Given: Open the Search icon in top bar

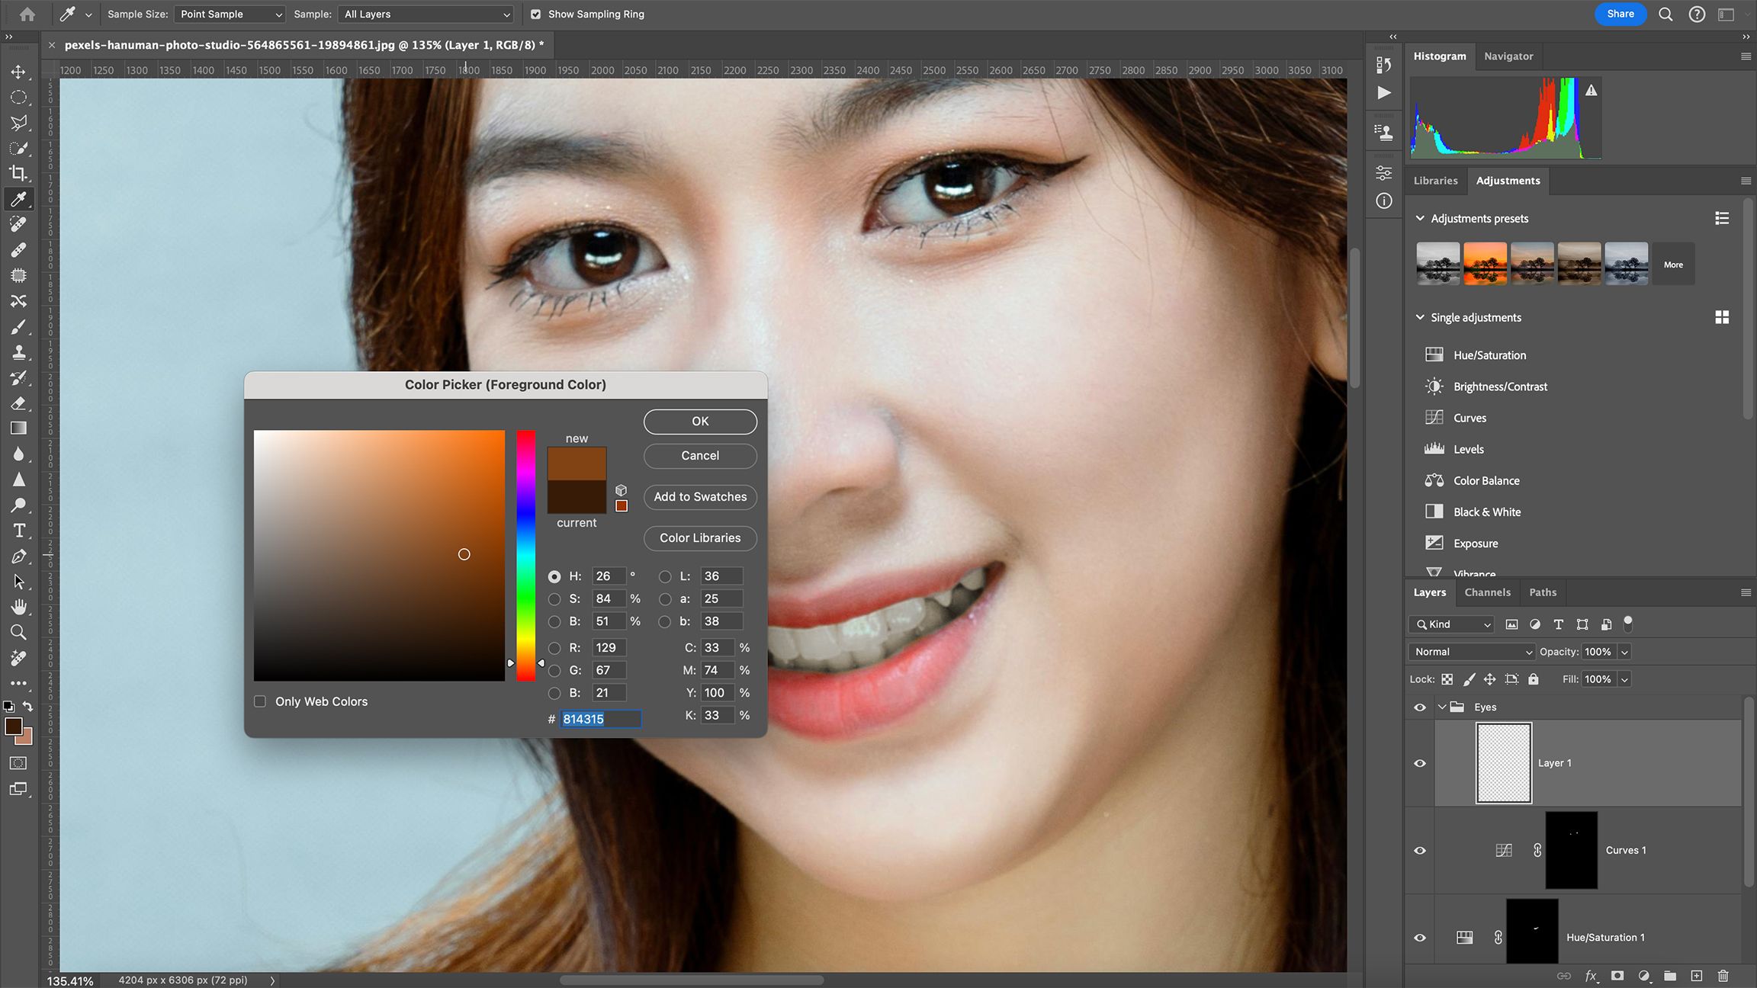Looking at the screenshot, I should point(1665,14).
